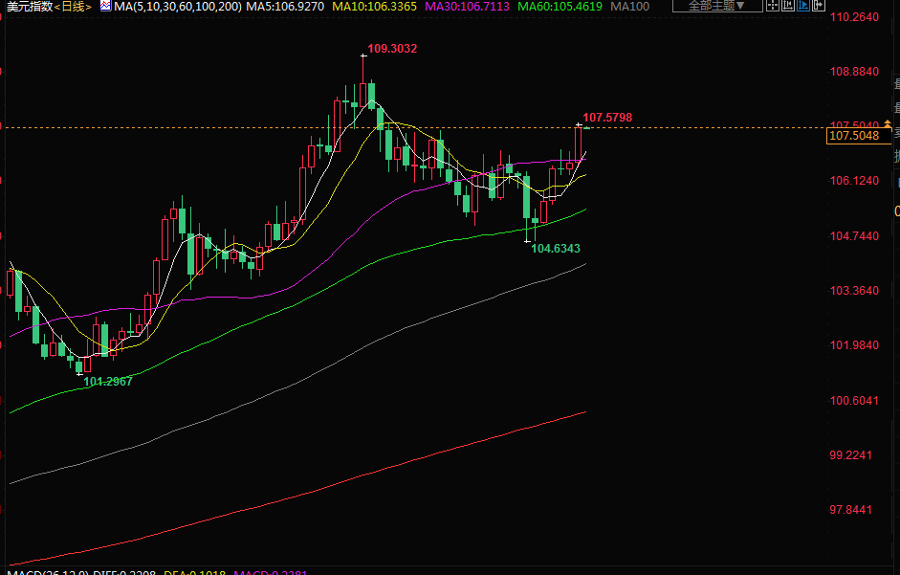Screen dimensions: 900x575
Task: Click the yellow DEA value in MACD panel
Action: point(192,571)
